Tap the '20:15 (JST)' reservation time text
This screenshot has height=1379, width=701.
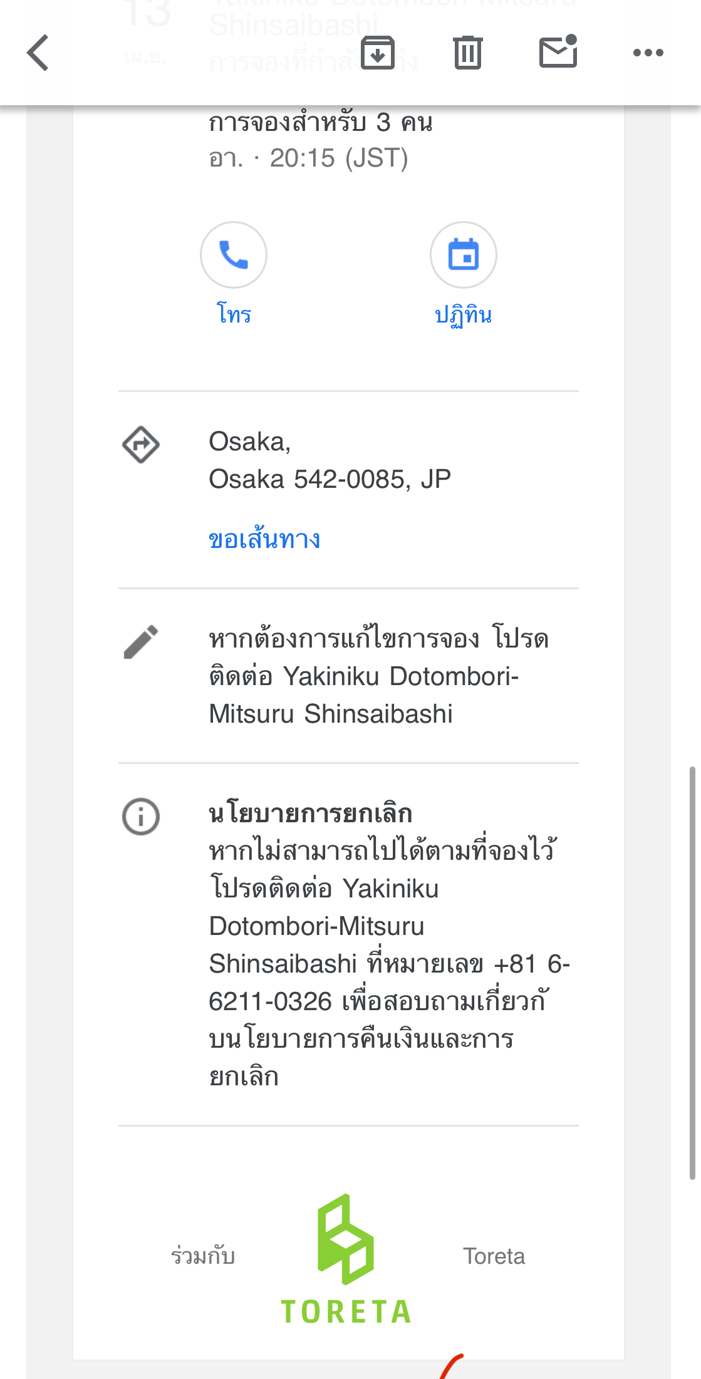(339, 158)
